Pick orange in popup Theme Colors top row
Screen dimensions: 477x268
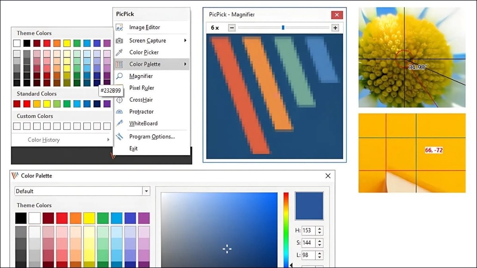click(57, 43)
